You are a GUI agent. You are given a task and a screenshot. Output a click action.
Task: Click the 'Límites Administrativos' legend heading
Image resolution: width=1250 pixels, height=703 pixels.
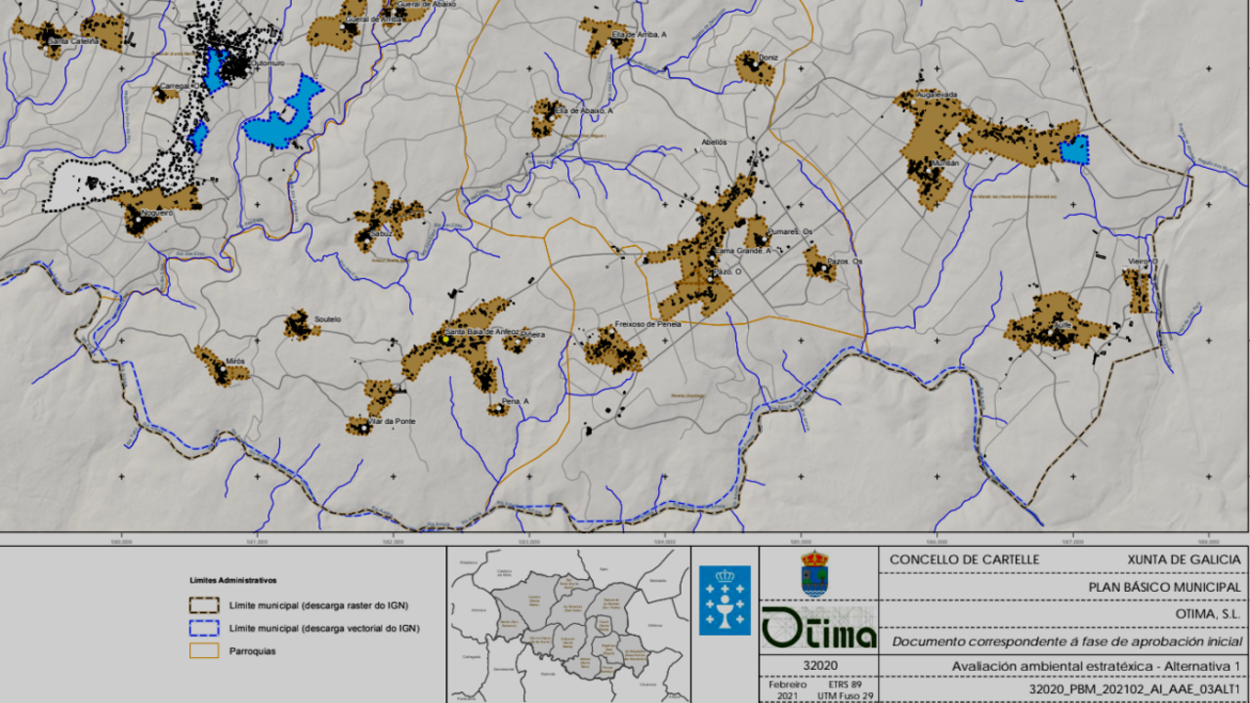[233, 580]
